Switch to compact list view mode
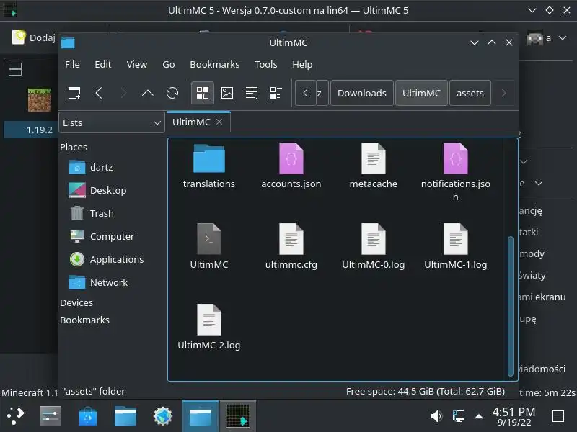Image resolution: width=577 pixels, height=432 pixels. [252, 93]
